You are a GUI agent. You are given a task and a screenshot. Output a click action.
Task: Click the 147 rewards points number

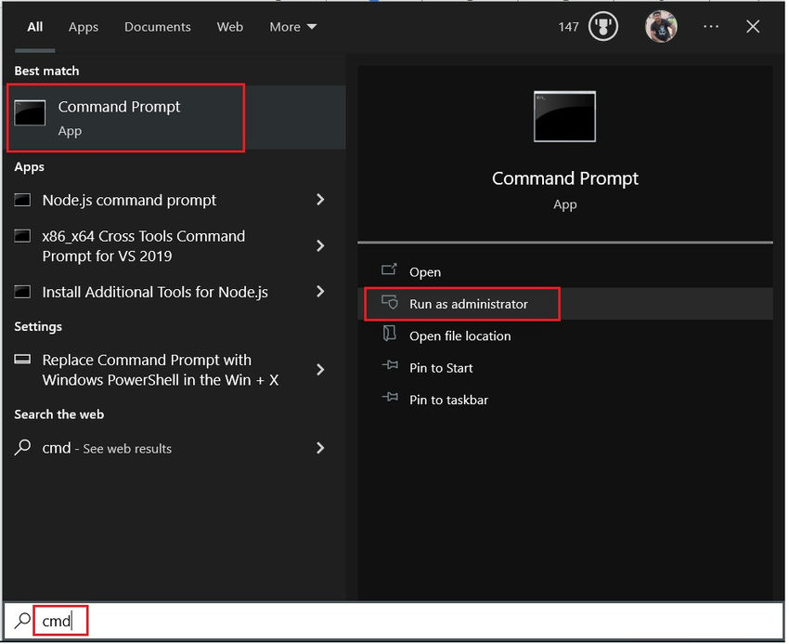click(571, 27)
